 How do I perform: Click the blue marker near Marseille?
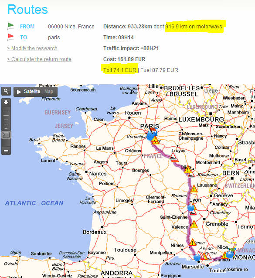point(197,257)
